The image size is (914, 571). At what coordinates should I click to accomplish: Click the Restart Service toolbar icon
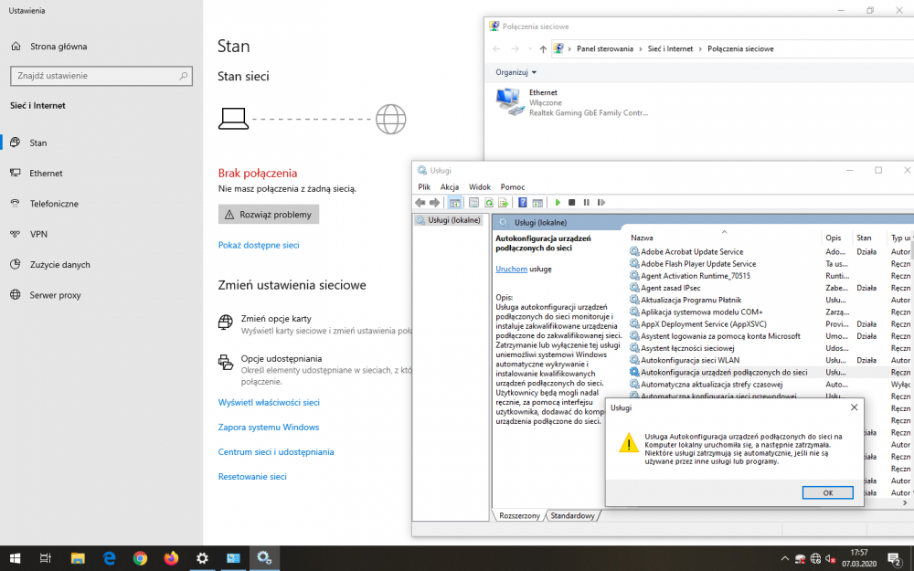600,202
